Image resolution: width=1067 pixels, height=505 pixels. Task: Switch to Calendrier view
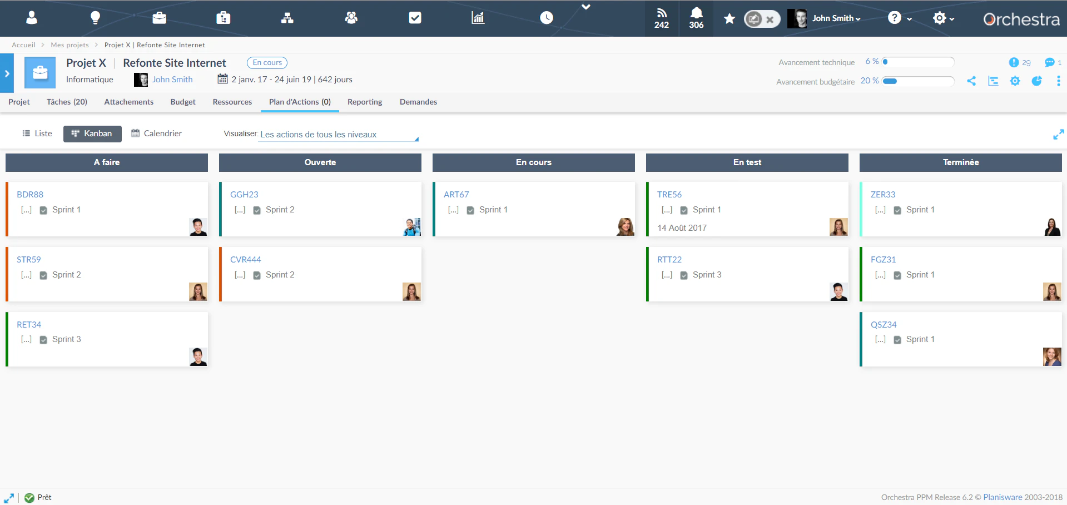click(156, 133)
